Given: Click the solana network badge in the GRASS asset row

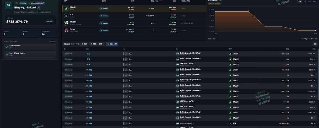Looking at the screenshot, I should [x=104, y=9].
